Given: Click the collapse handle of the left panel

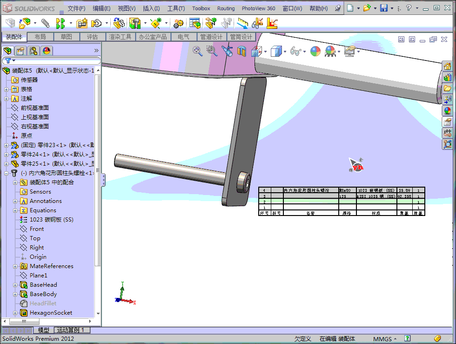Looking at the screenshot, I should point(103,180).
